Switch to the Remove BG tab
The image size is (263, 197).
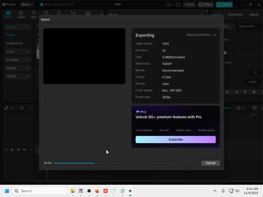pos(246,26)
